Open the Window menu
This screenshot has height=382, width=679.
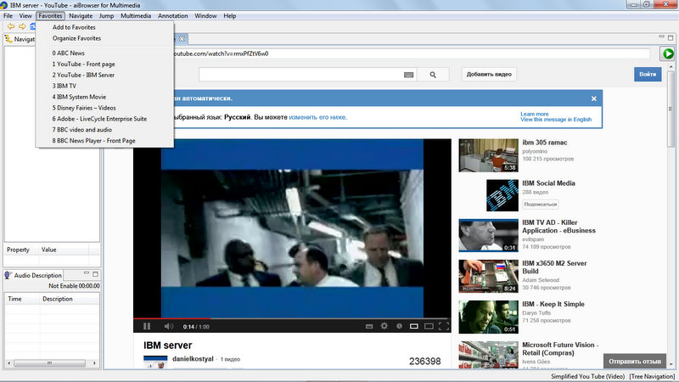point(205,15)
